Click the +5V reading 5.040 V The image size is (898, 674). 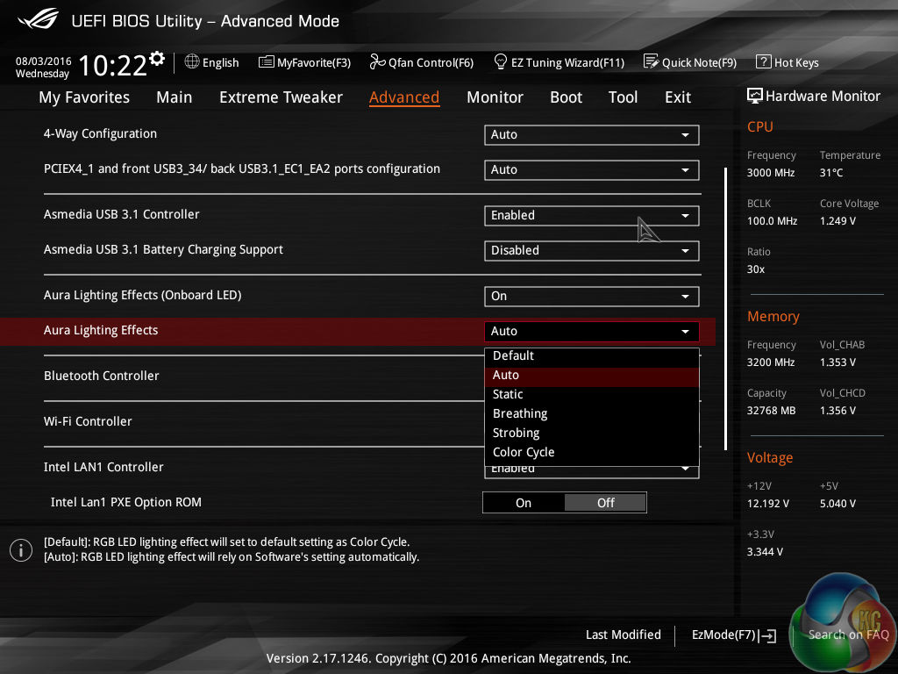pyautogui.click(x=837, y=503)
